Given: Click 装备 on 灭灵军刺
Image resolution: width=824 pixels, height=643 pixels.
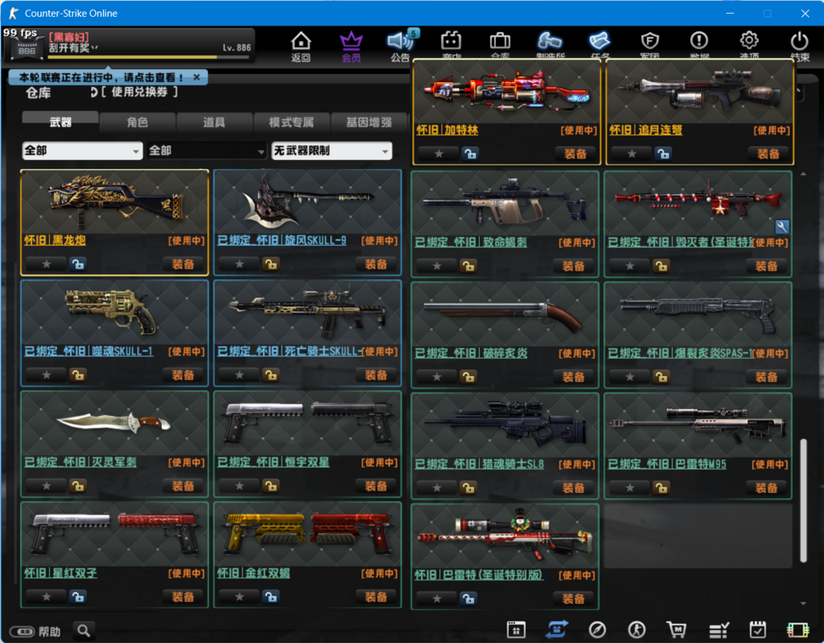Looking at the screenshot, I should coord(183,486).
